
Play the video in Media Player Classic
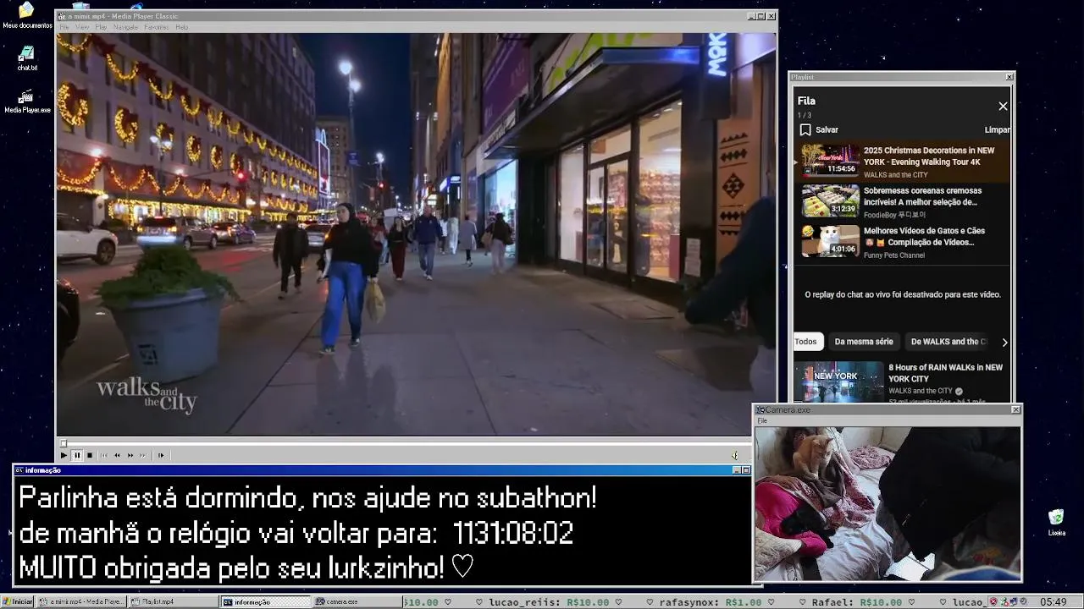64,455
